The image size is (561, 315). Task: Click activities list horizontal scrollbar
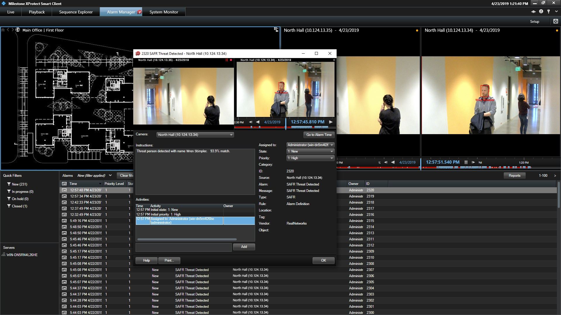pyautogui.click(x=187, y=239)
